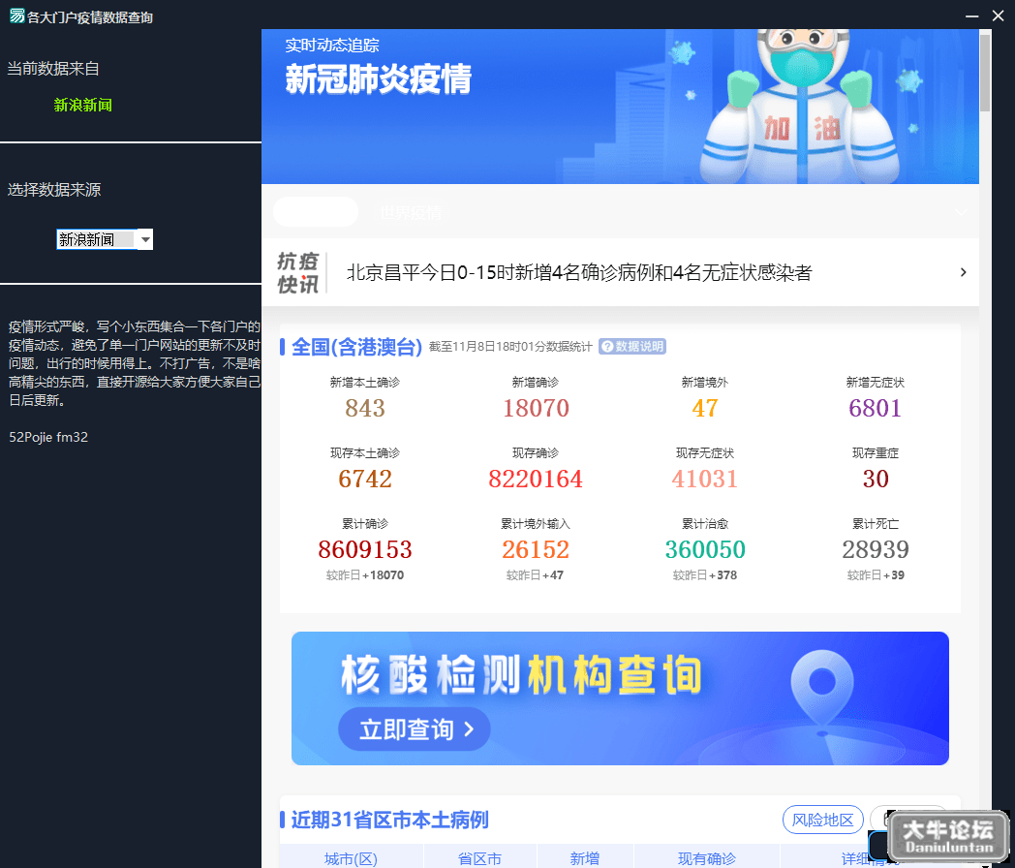
Task: Click the 核酸检测机构查询 banner
Action: 620,698
